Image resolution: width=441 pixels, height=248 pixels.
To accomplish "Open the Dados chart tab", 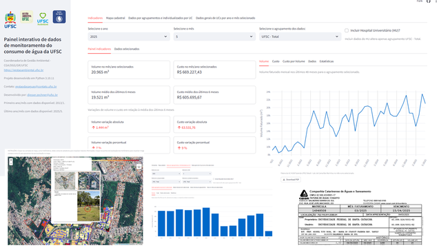I will pos(312,61).
